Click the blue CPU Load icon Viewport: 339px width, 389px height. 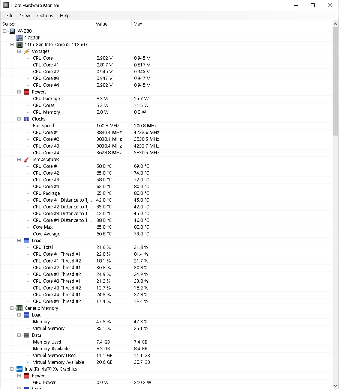[27, 241]
